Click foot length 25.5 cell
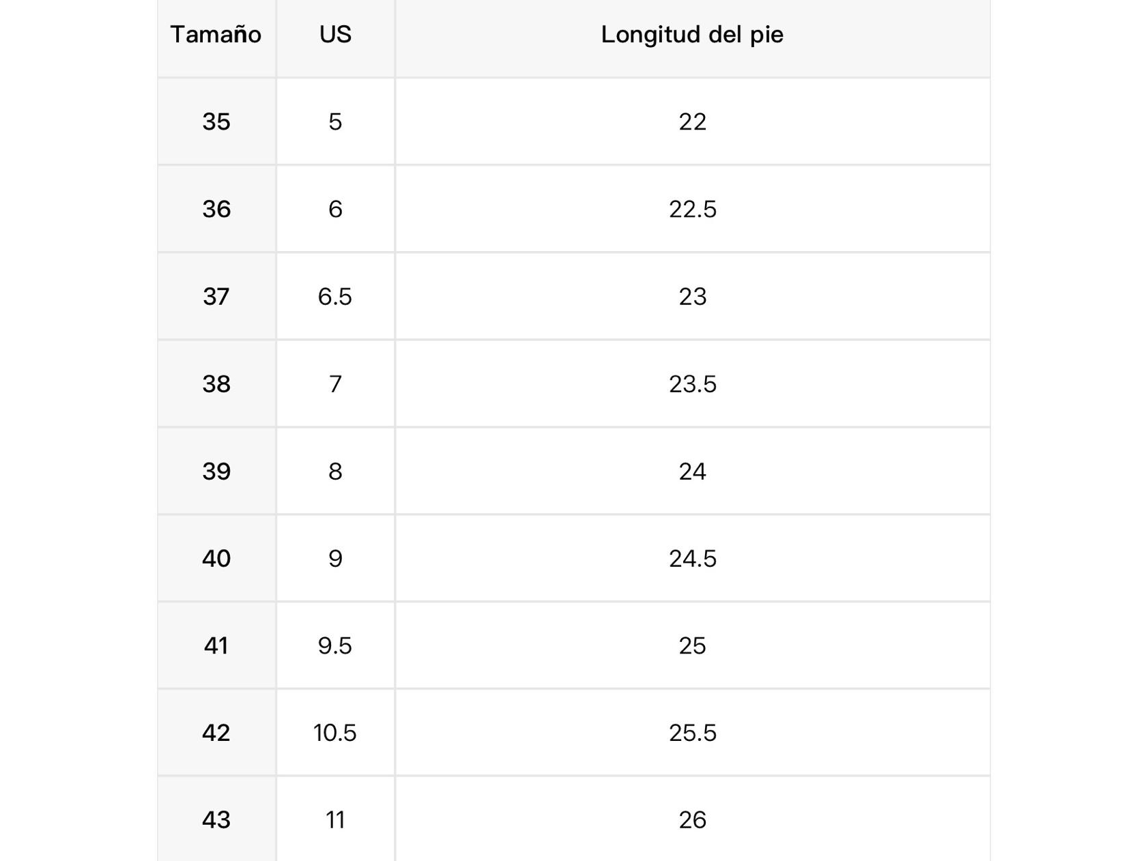The height and width of the screenshot is (861, 1148). (692, 733)
